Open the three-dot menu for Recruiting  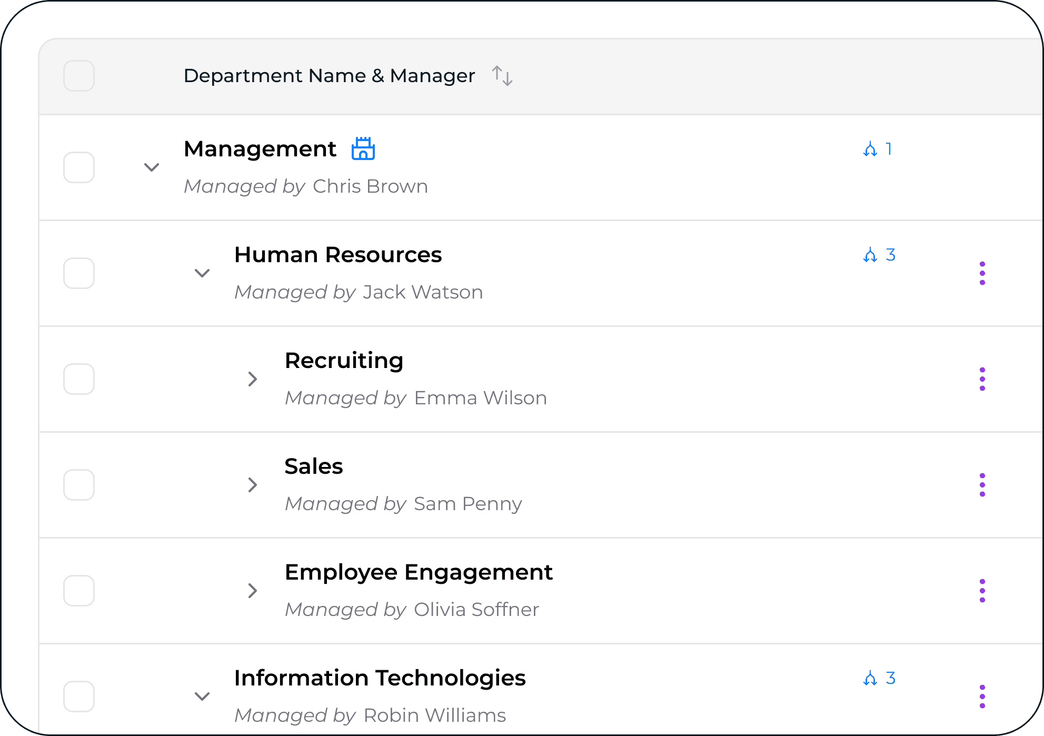(982, 379)
